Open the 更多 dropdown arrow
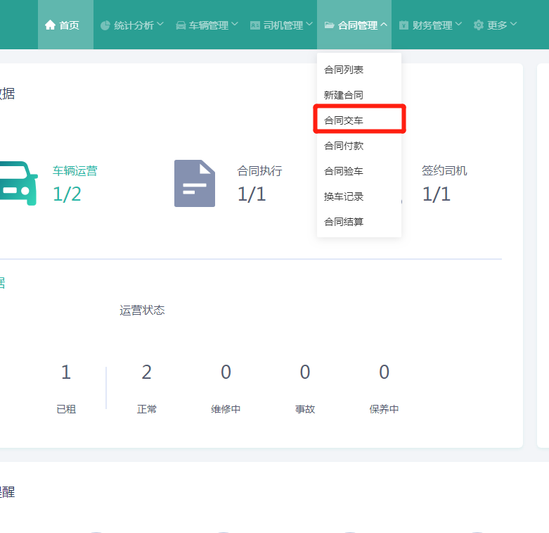Viewport: 549px width, 533px height. tap(513, 25)
